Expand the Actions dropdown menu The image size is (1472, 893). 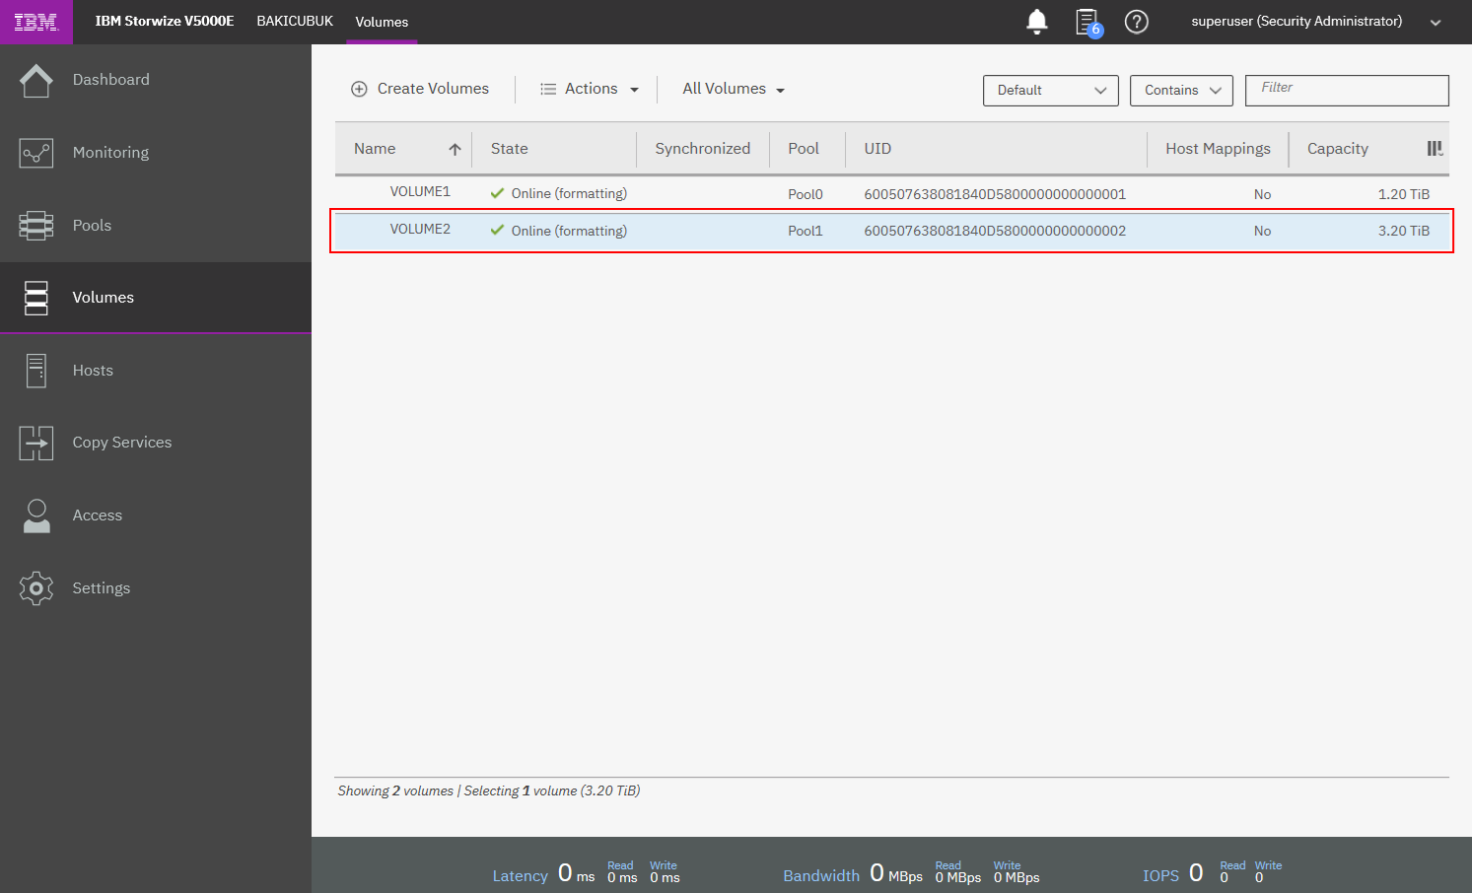pyautogui.click(x=590, y=89)
